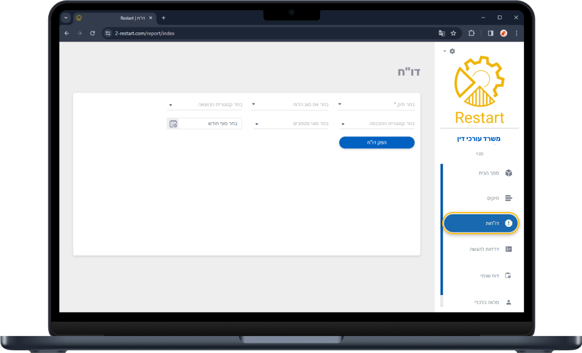Open the תיקים files menu icon
Viewport: 582px width, 353px height.
pyautogui.click(x=509, y=198)
